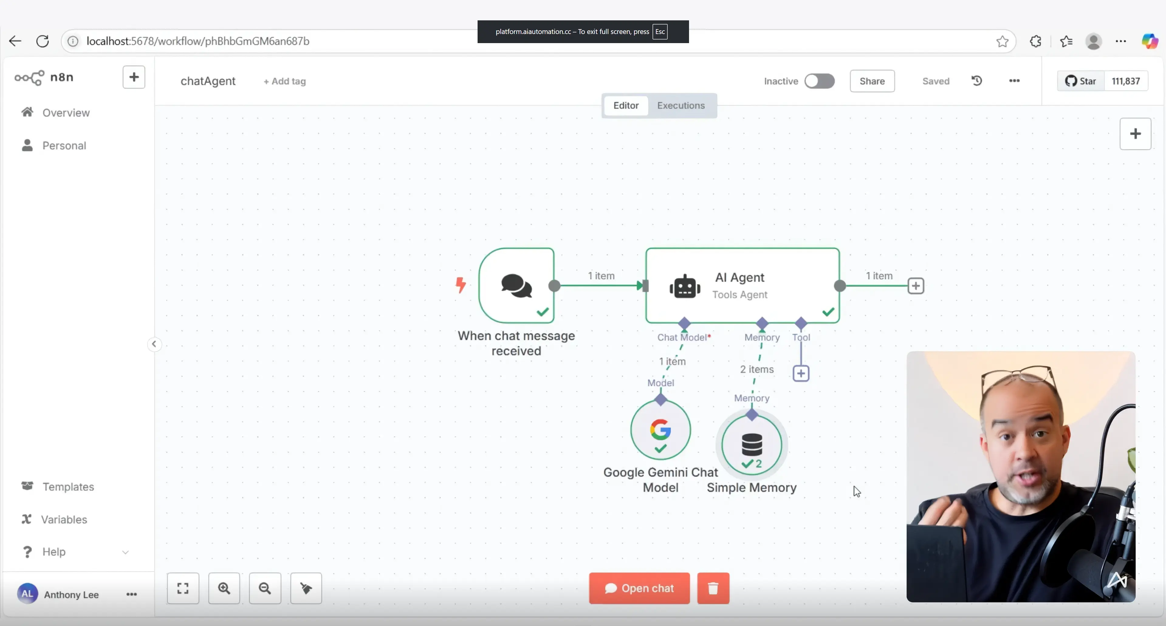Click the fit-to-view canvas icon
Screen dimensions: 1166x626
[x=183, y=588]
